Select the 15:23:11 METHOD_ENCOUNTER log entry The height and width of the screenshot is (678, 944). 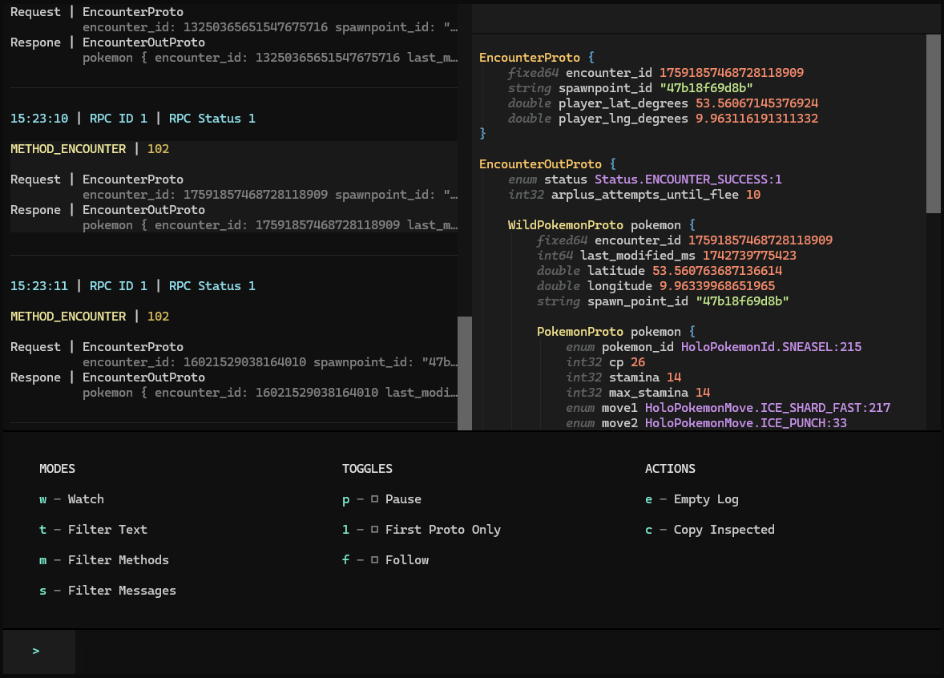pos(80,316)
